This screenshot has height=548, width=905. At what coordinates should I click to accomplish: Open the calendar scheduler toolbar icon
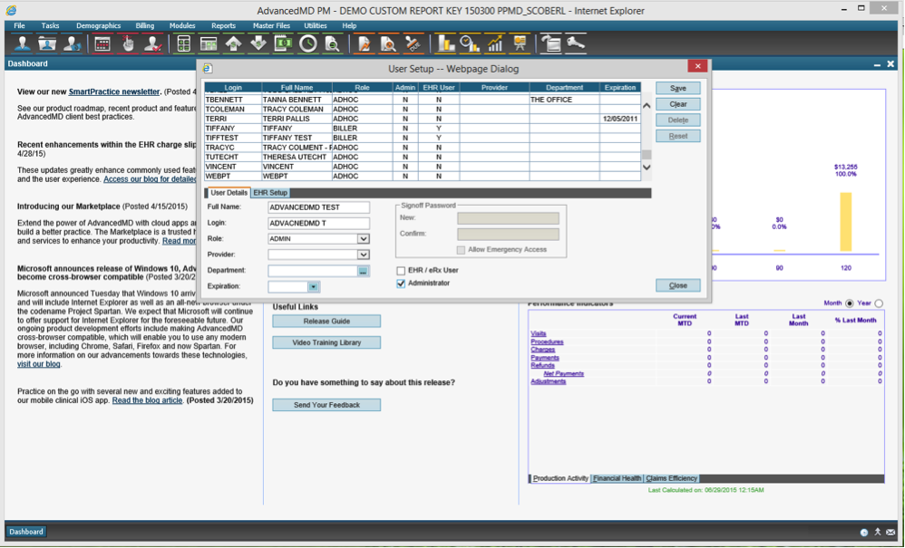coord(102,43)
